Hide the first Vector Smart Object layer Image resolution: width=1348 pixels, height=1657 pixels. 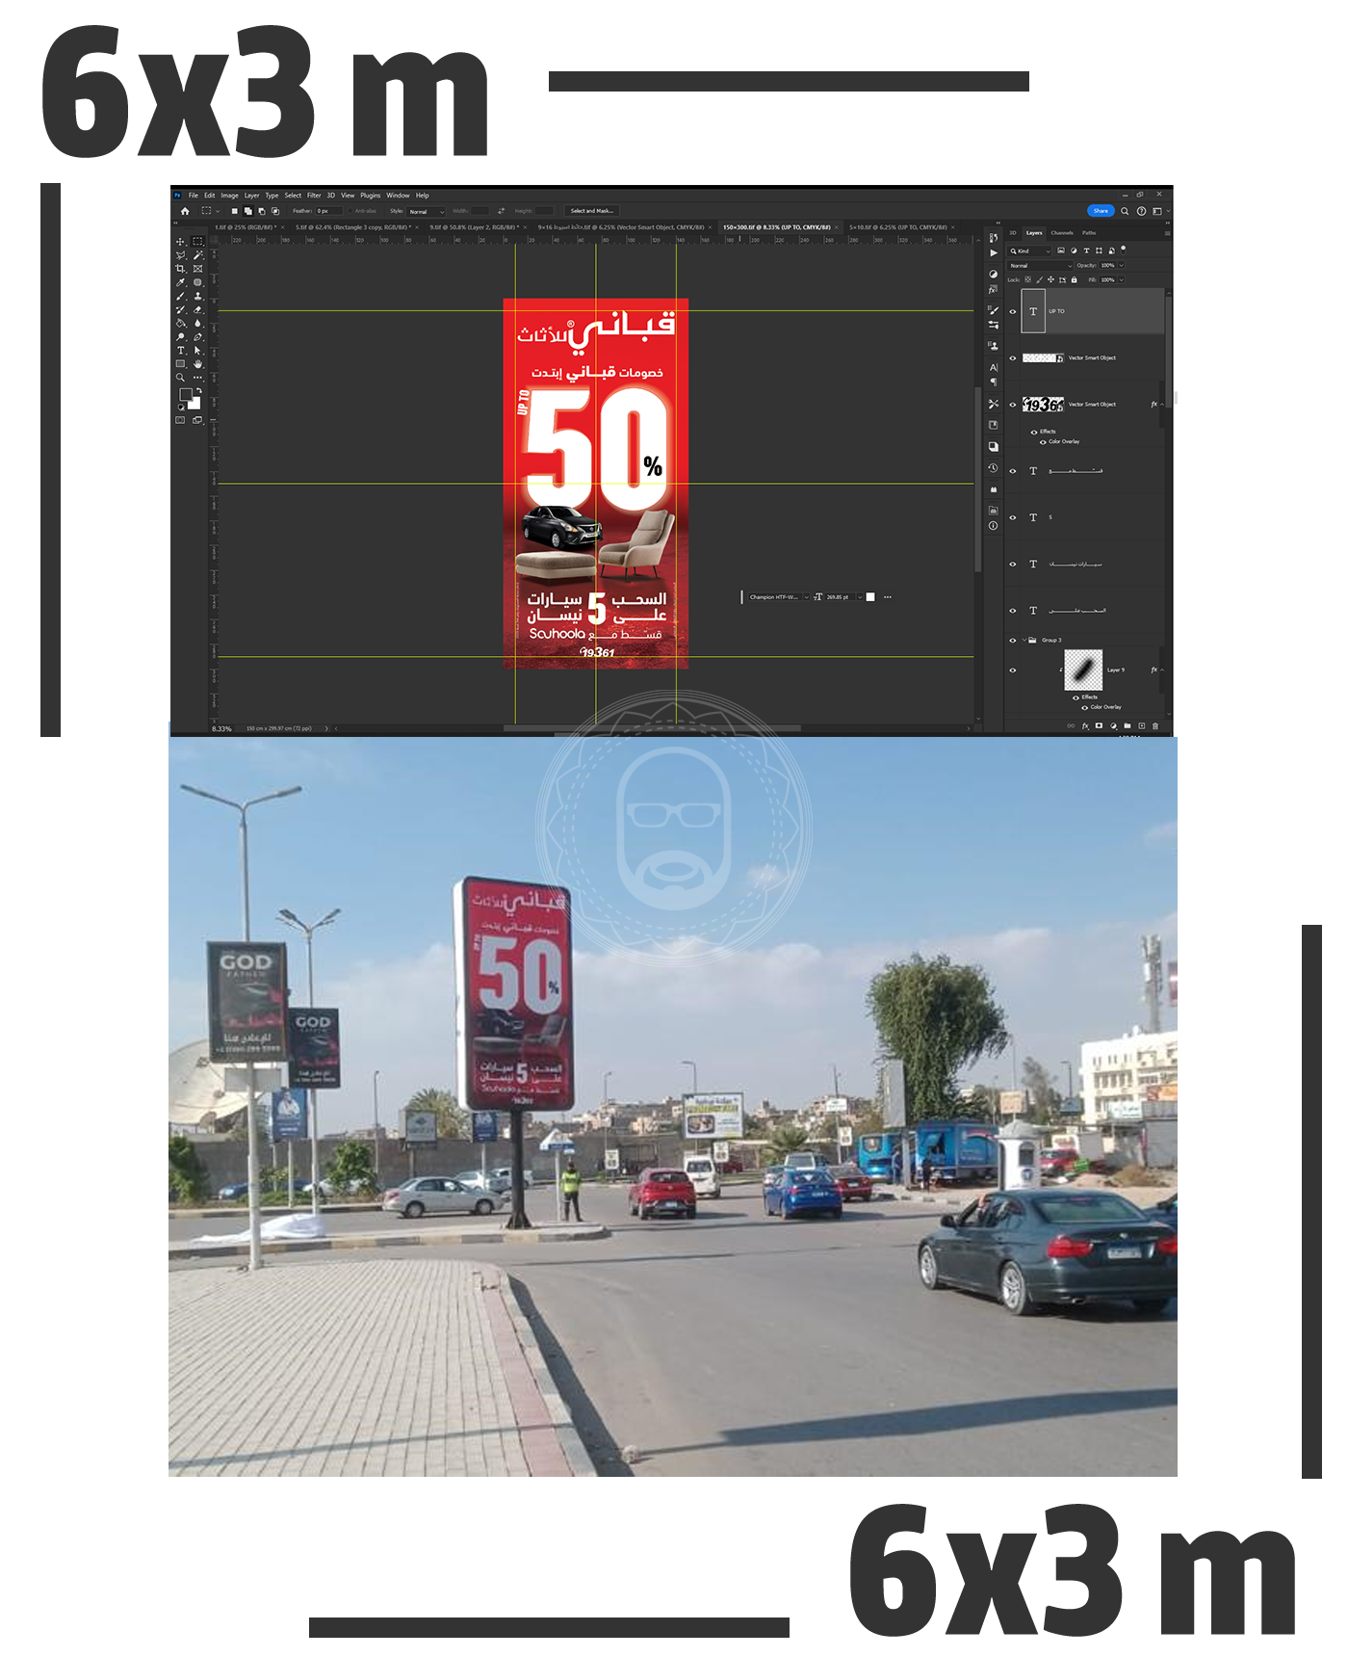pyautogui.click(x=1013, y=358)
